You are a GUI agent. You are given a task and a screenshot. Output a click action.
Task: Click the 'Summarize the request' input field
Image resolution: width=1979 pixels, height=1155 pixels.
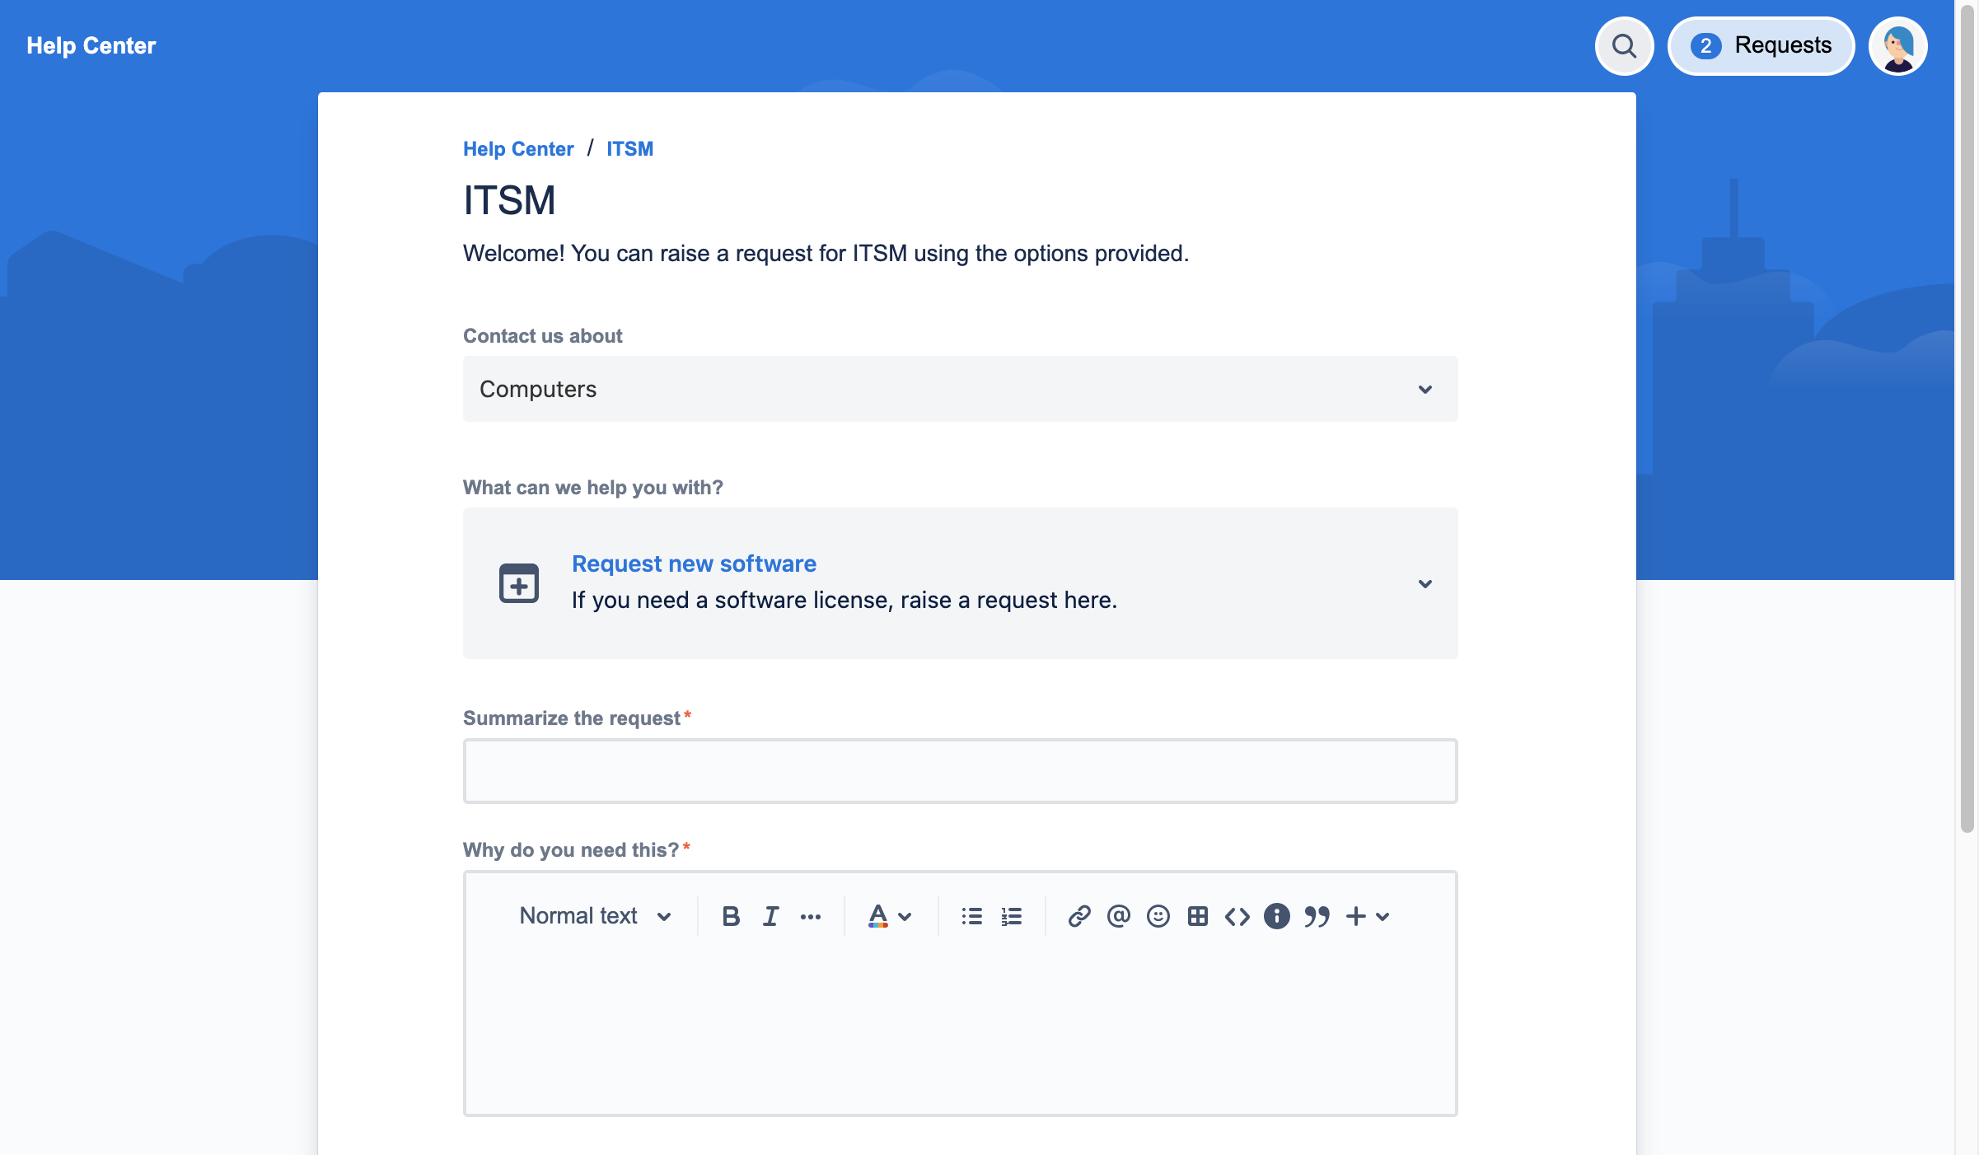961,771
